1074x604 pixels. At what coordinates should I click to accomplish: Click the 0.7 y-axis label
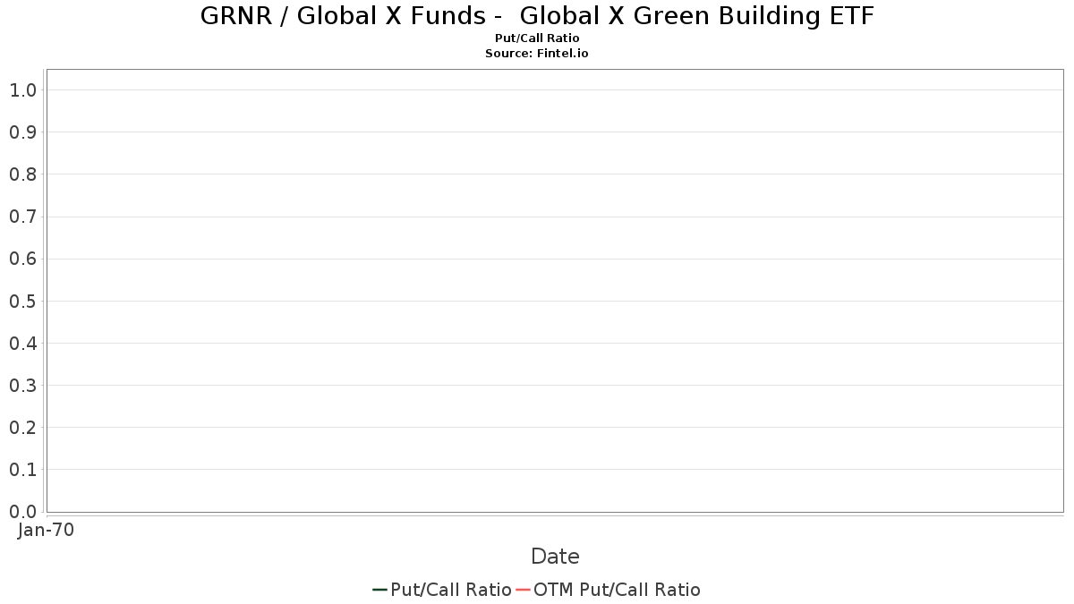pos(22,217)
